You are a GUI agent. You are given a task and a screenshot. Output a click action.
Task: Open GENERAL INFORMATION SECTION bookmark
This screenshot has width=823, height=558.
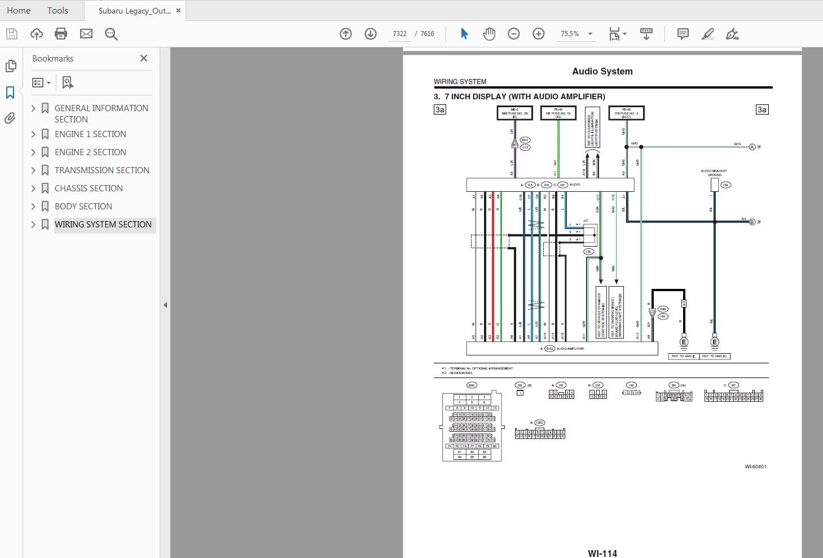[x=102, y=114]
